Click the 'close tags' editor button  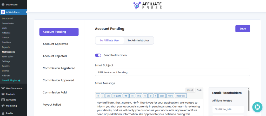(x=181, y=96)
